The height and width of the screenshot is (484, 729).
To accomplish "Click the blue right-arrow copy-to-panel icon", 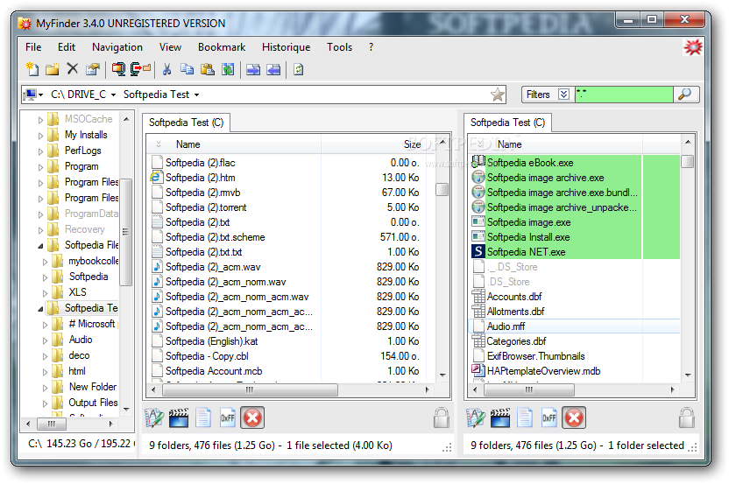I will (x=253, y=70).
